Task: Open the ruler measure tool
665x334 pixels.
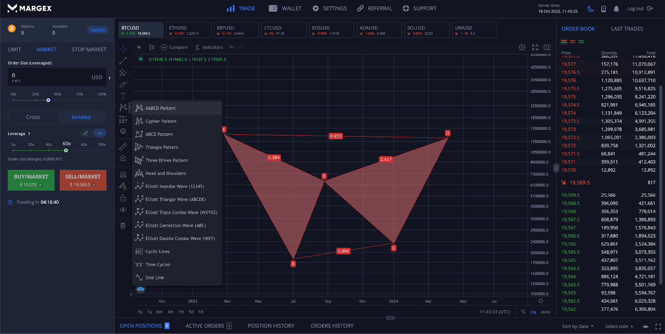Action: tap(123, 147)
